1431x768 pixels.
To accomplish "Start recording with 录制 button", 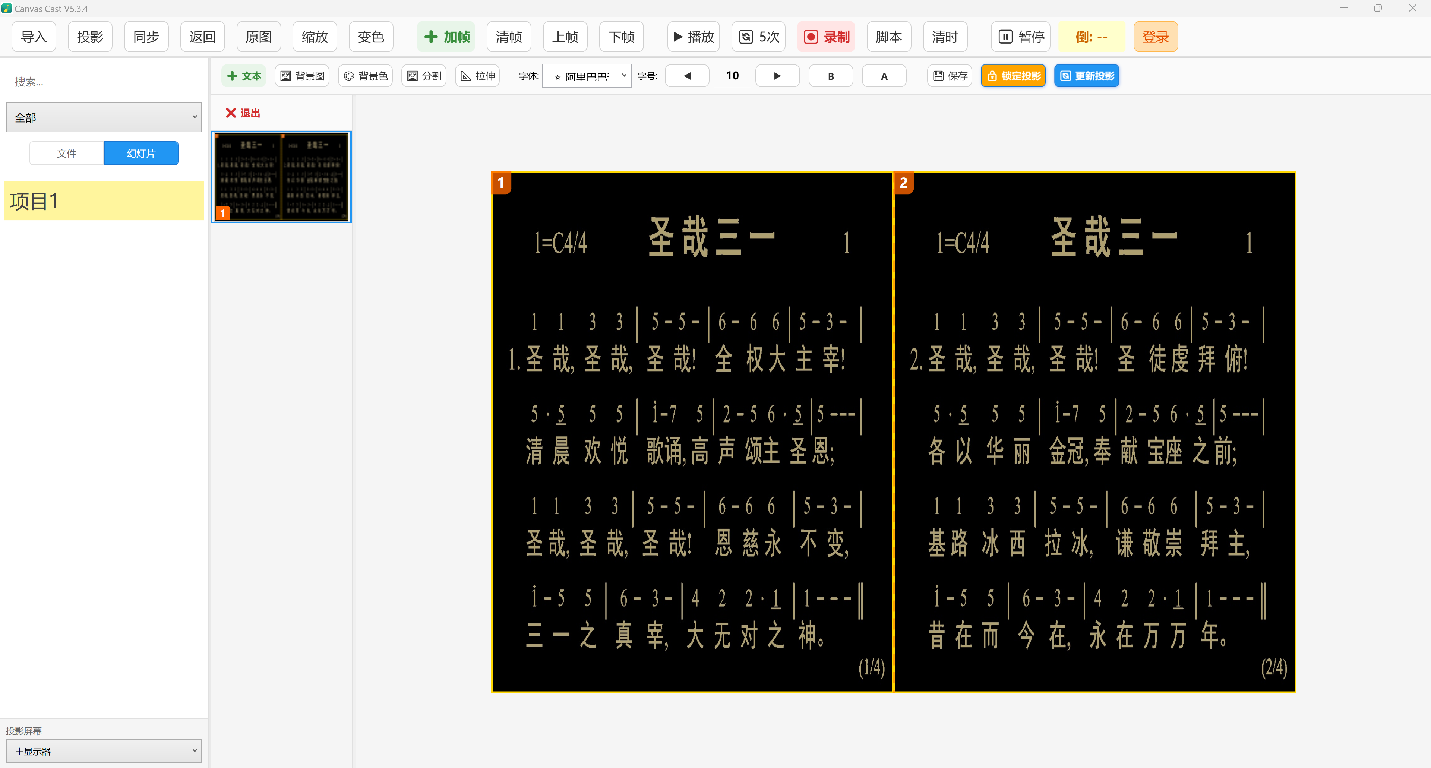I will [x=826, y=37].
